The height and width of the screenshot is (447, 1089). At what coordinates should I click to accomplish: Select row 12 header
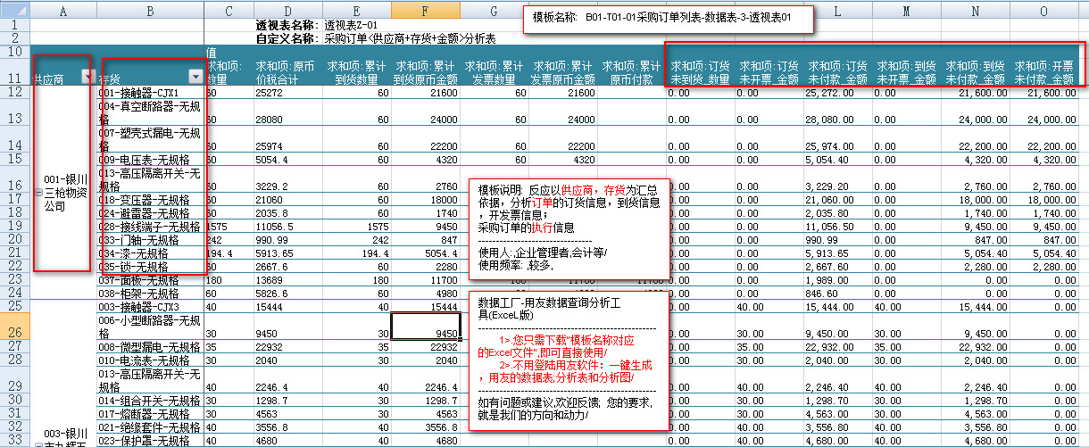point(15,93)
